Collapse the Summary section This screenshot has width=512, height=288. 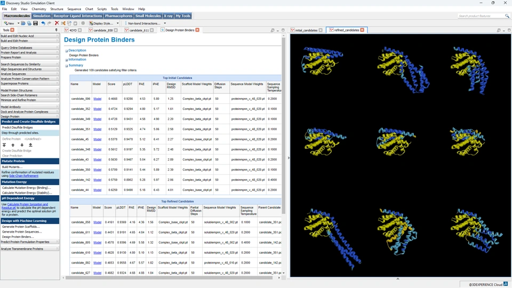66,66
